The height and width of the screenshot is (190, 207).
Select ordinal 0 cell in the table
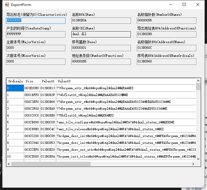(x=15, y=88)
